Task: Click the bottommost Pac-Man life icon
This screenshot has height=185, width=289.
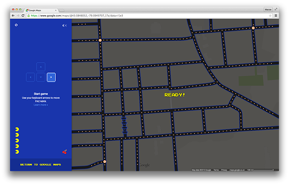Action: click(x=17, y=152)
